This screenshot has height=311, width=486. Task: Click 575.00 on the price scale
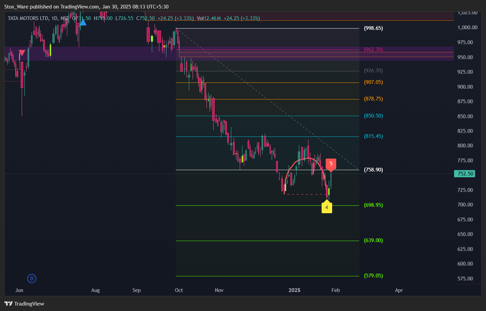tap(465, 279)
